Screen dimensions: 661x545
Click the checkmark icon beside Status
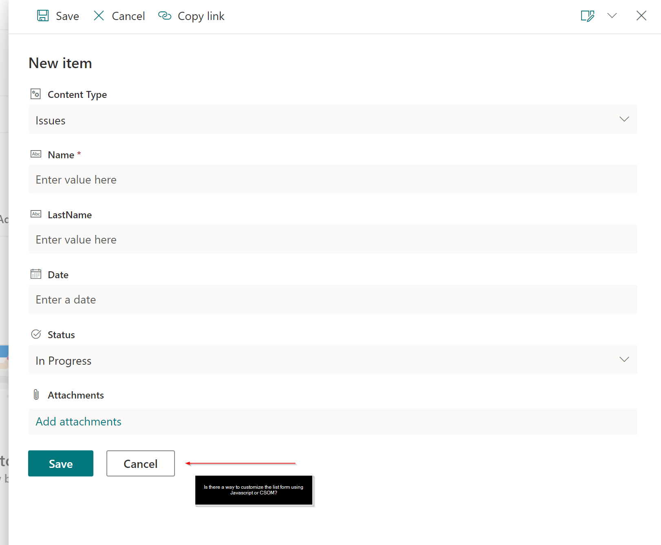pyautogui.click(x=36, y=334)
